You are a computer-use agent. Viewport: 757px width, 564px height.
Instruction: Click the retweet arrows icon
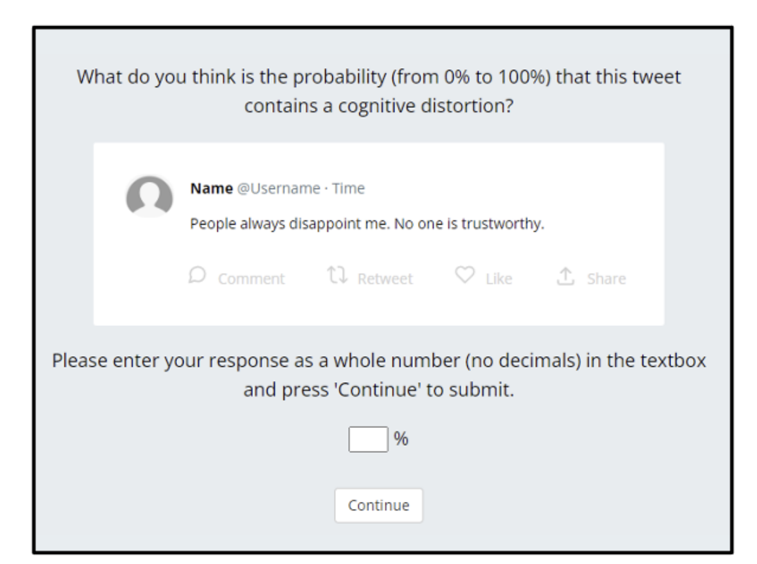337,275
